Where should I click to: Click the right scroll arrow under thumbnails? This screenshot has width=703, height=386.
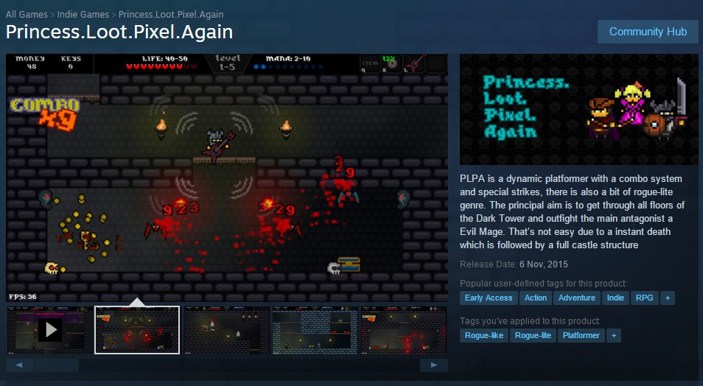click(433, 365)
